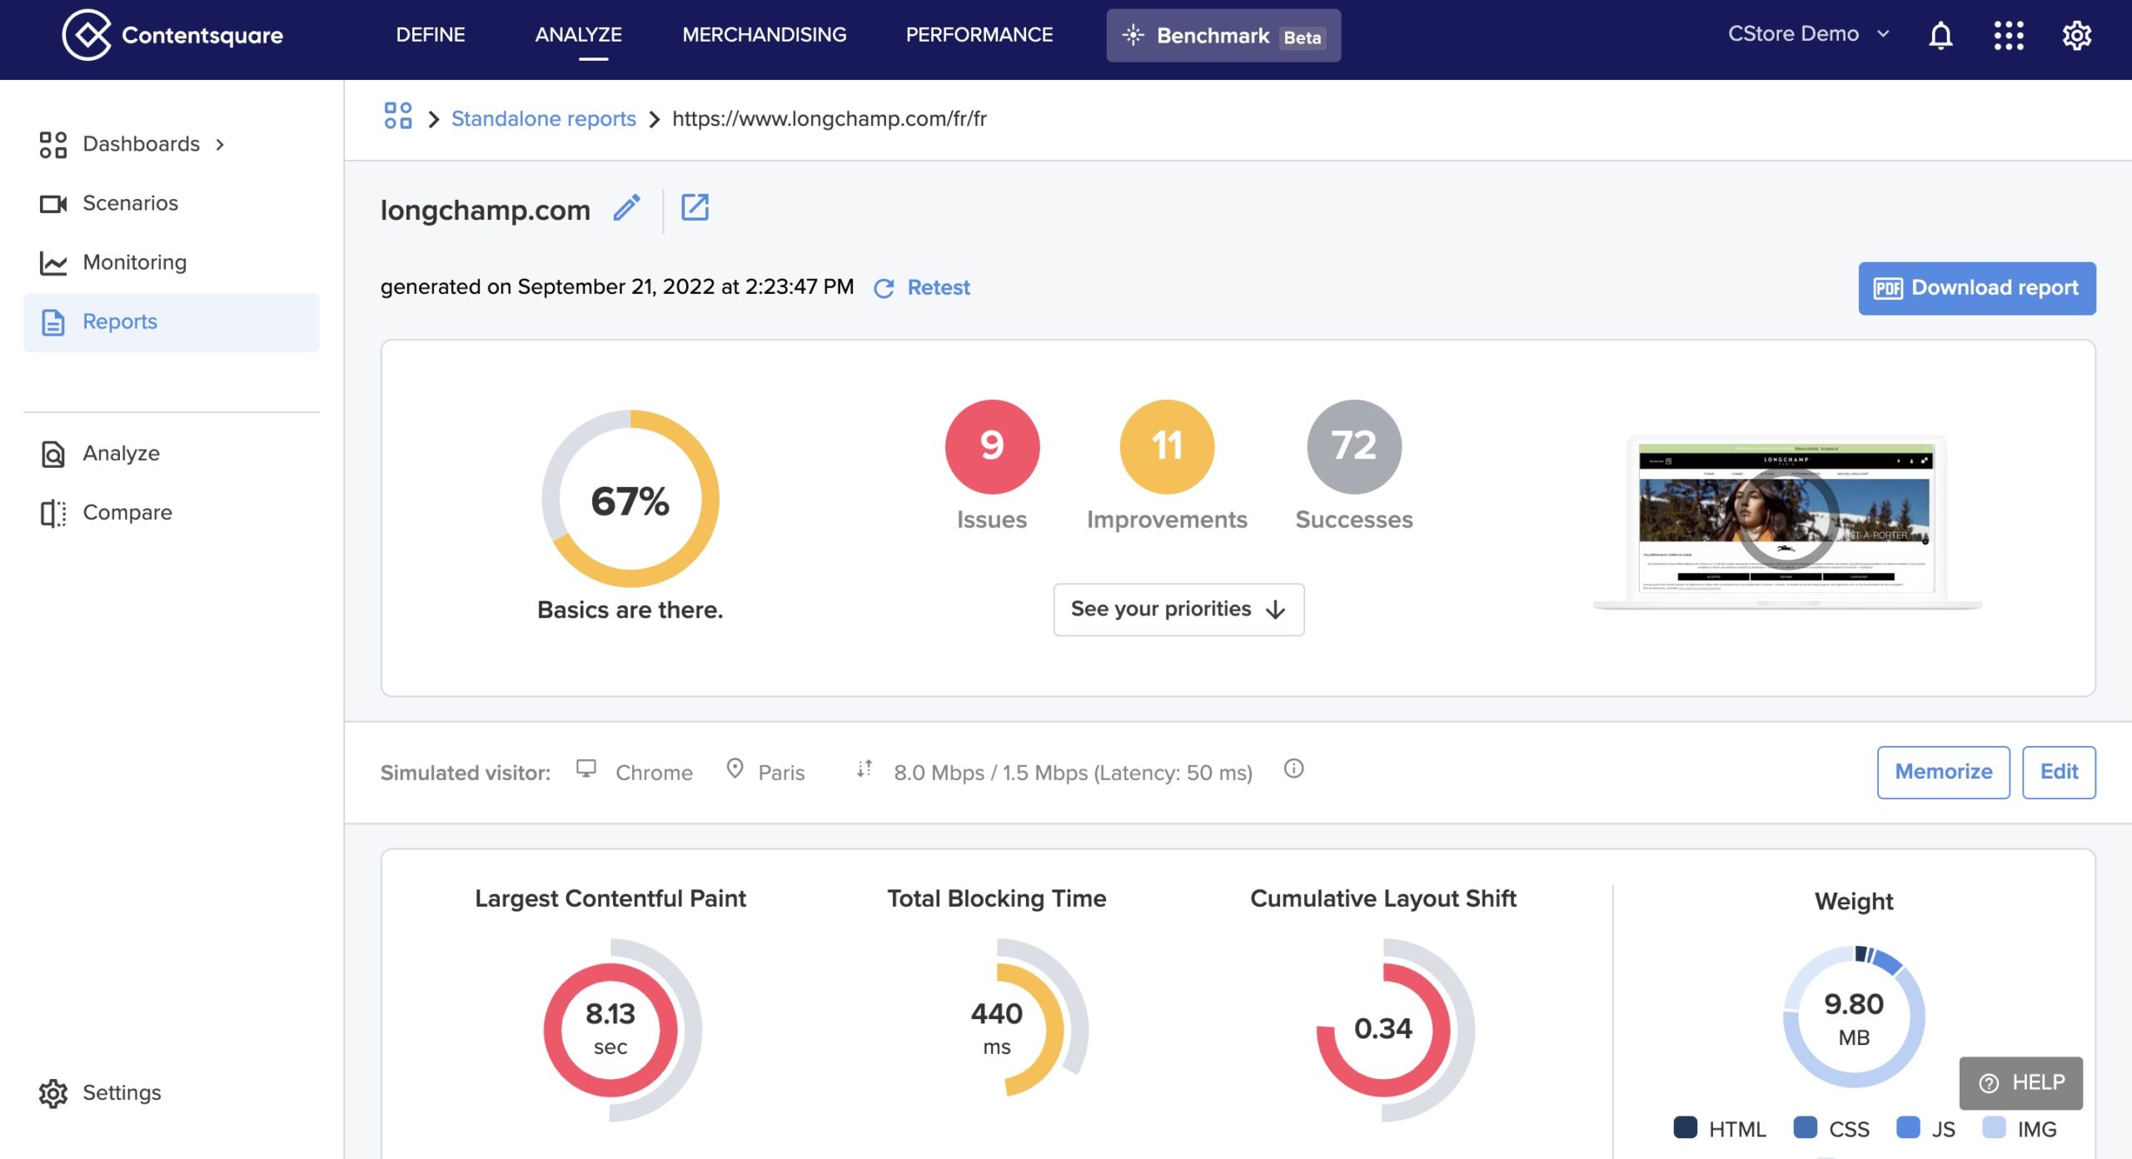The width and height of the screenshot is (2132, 1159).
Task: Click the Memorize button
Action: pyautogui.click(x=1943, y=772)
